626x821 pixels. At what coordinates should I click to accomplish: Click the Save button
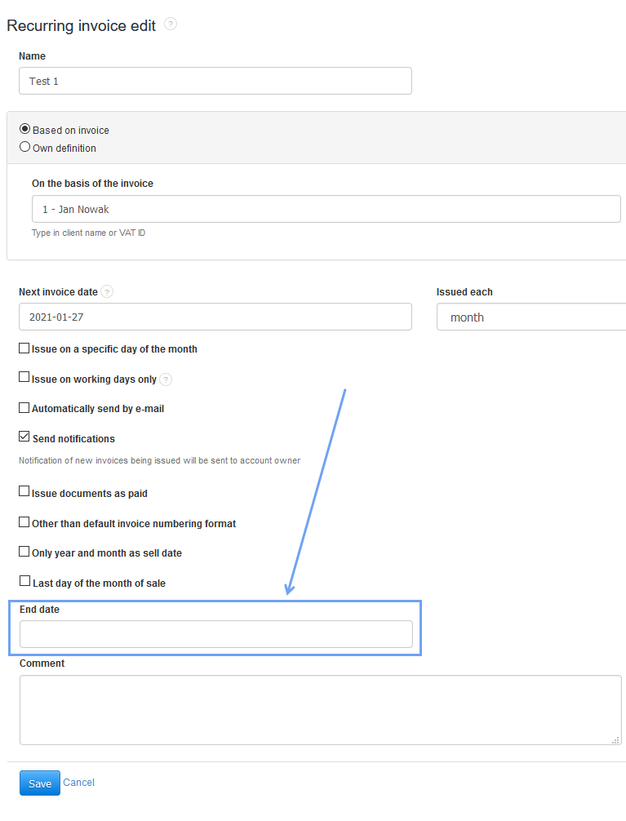pyautogui.click(x=39, y=783)
